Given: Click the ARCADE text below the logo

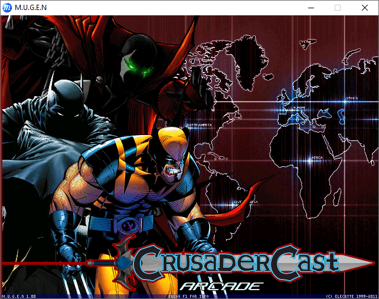Looking at the screenshot, I should point(221,287).
